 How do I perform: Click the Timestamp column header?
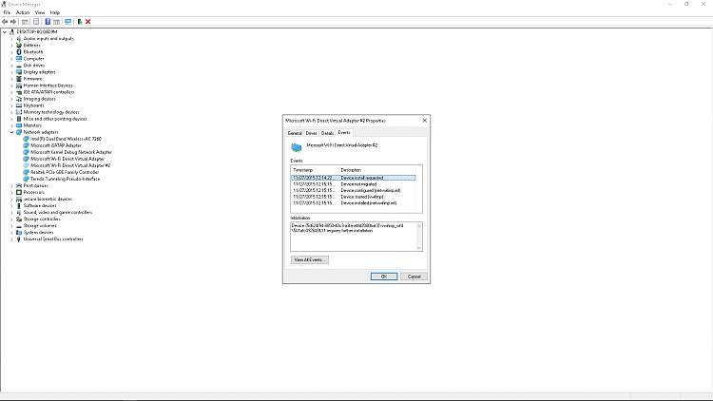315,170
